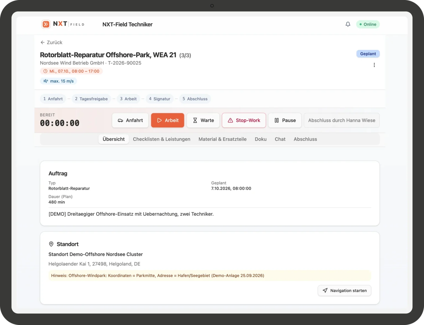Start navigation with Navigation starten button
Screen dimensions: 424x325
point(344,291)
